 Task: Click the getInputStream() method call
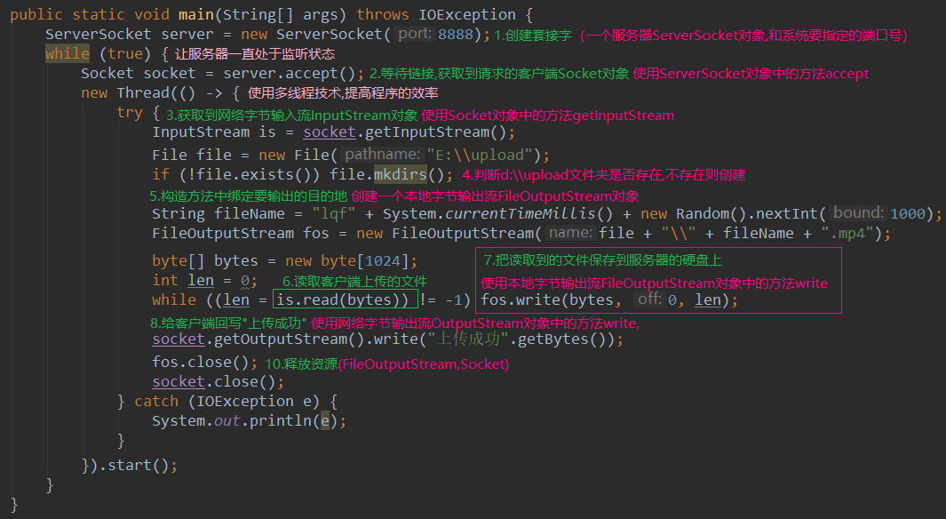(435, 132)
